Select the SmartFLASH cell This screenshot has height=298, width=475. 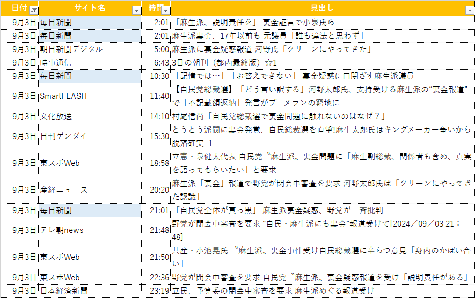click(x=90, y=96)
